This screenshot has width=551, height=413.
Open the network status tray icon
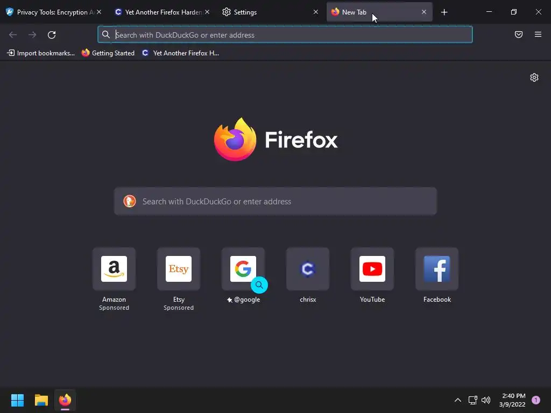[x=472, y=400]
